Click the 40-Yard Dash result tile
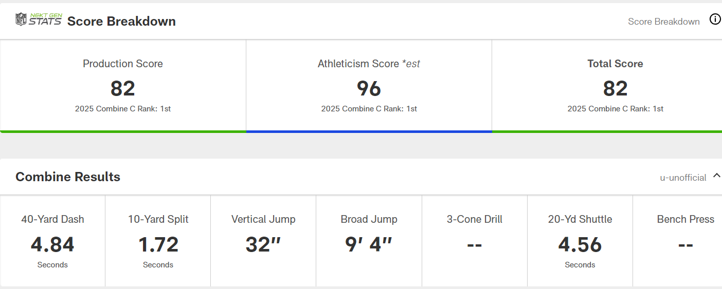 pyautogui.click(x=52, y=241)
